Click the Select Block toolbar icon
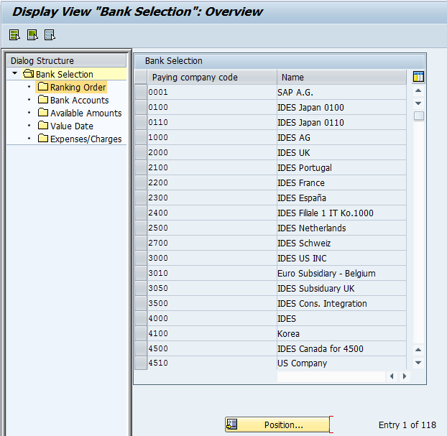Image resolution: width=447 pixels, height=436 pixels. 32,34
